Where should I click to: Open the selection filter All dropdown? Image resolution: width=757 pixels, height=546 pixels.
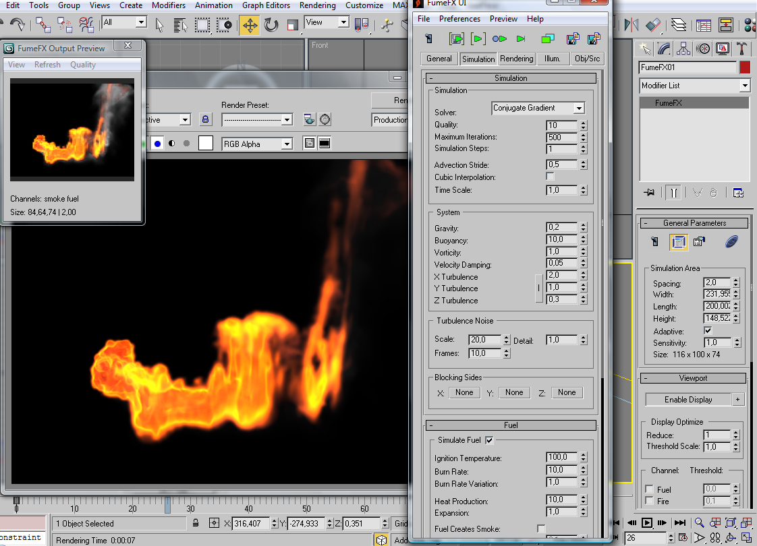pyautogui.click(x=124, y=22)
